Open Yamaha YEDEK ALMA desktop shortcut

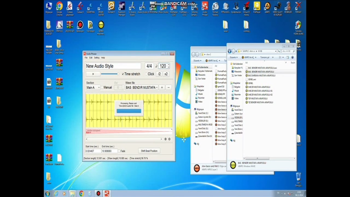[x=298, y=28]
